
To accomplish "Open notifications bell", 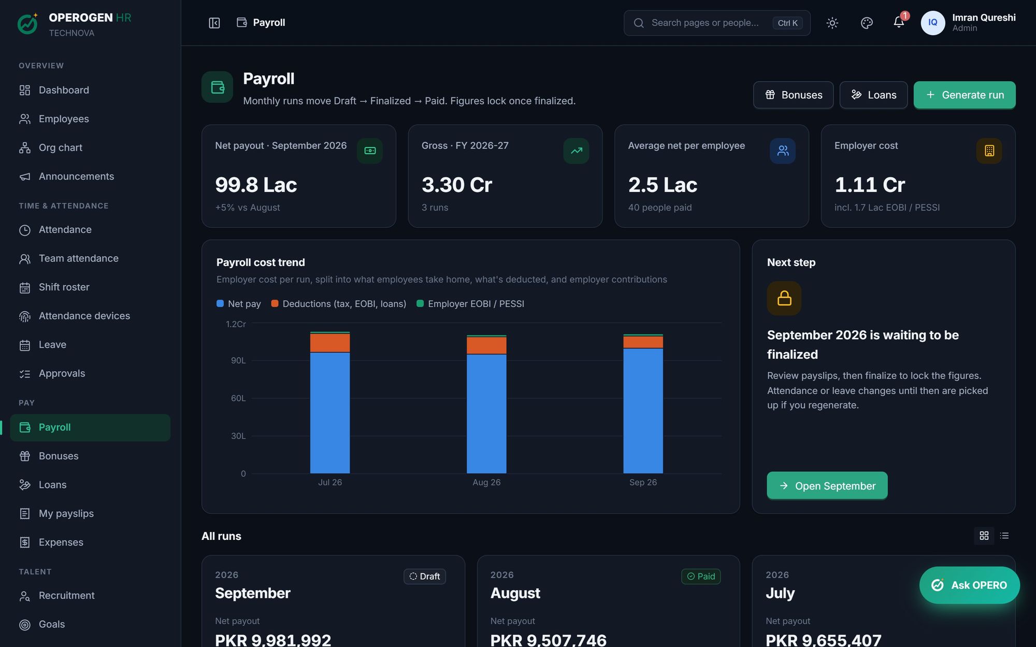I will click(x=899, y=22).
